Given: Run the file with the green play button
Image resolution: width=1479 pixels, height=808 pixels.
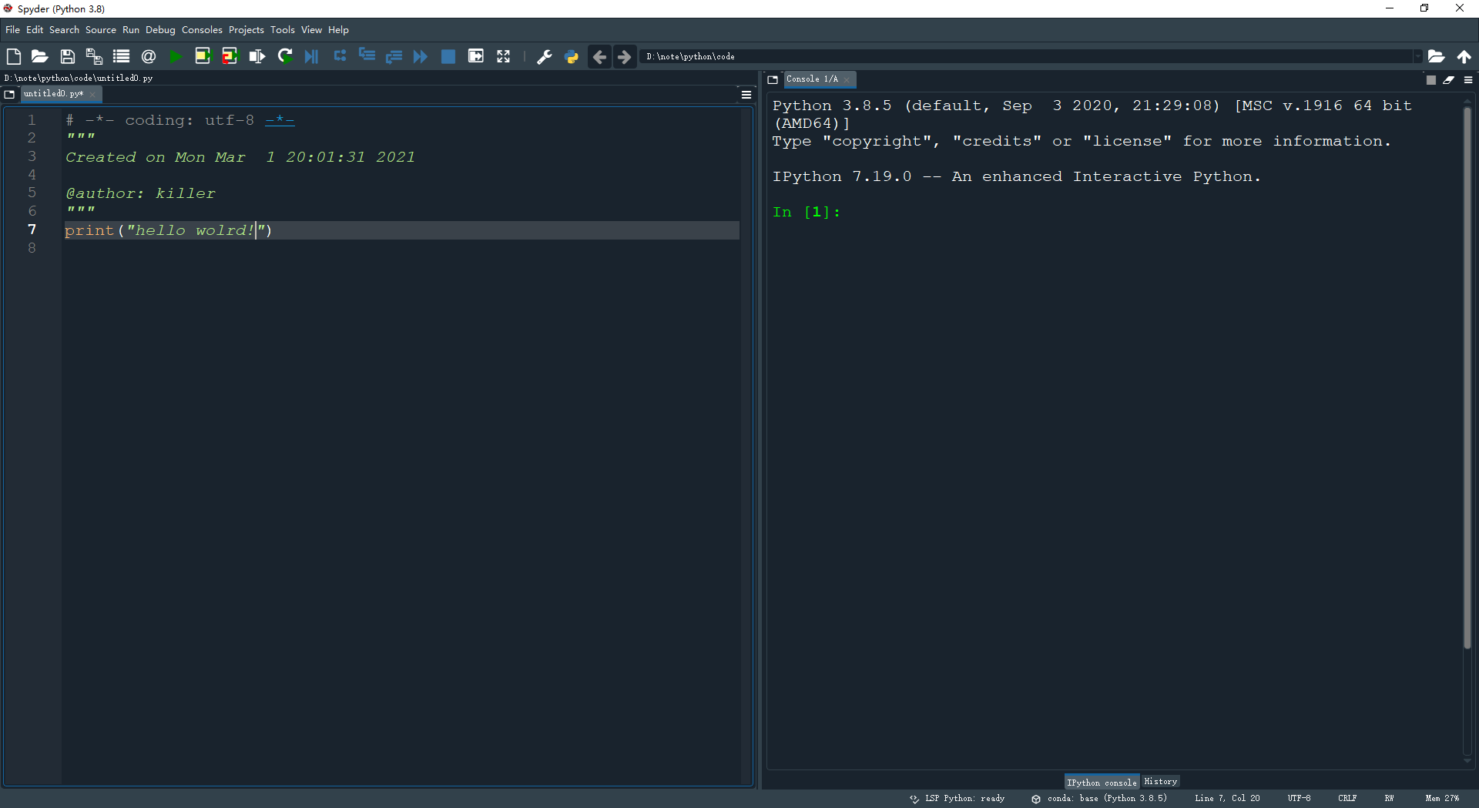Looking at the screenshot, I should 176,56.
